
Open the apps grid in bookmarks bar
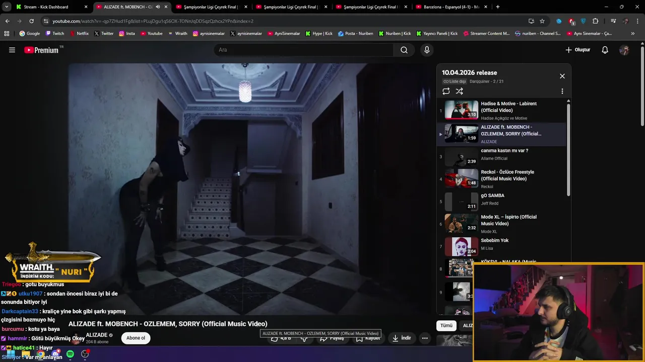[x=7, y=34]
